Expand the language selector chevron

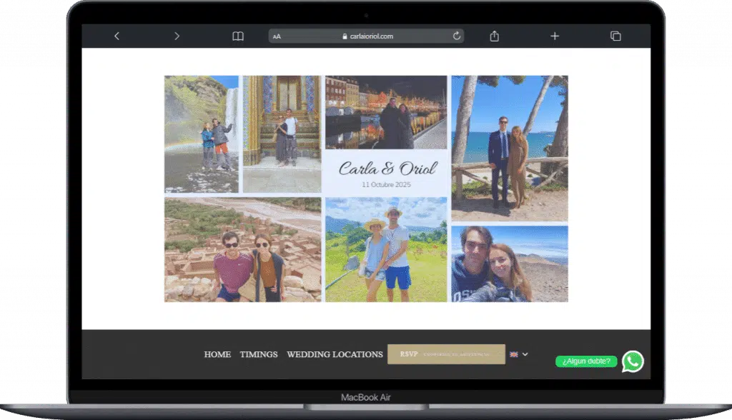(x=525, y=354)
